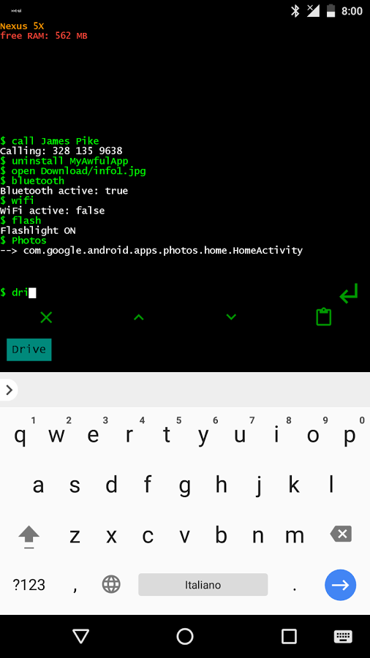370x658 pixels.
Task: Tap the backspace key icon
Action: [341, 534]
